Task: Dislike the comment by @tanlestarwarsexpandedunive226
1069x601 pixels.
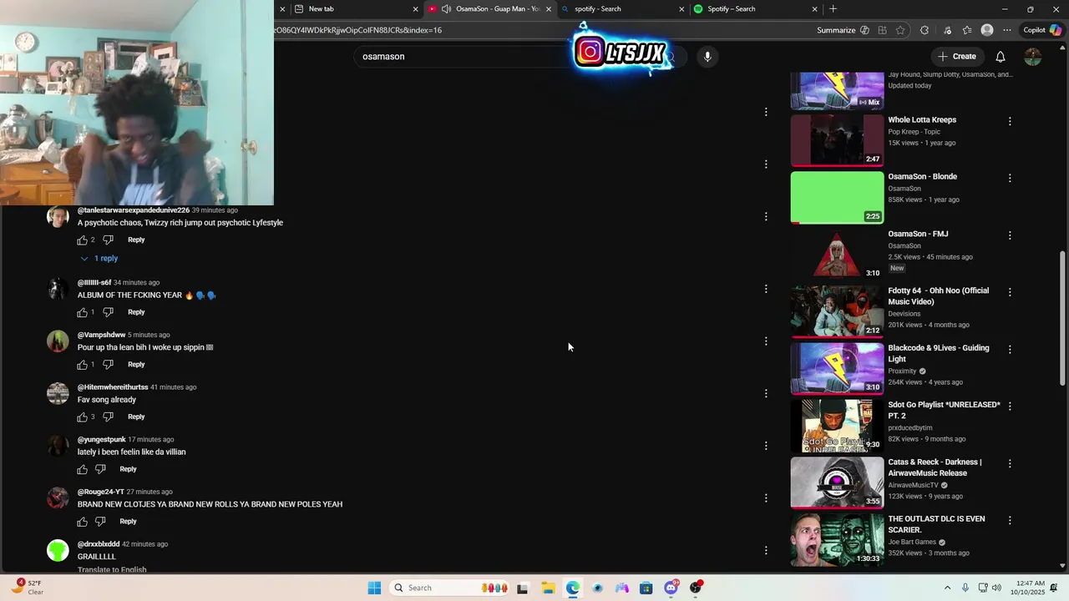Action: [x=108, y=240]
